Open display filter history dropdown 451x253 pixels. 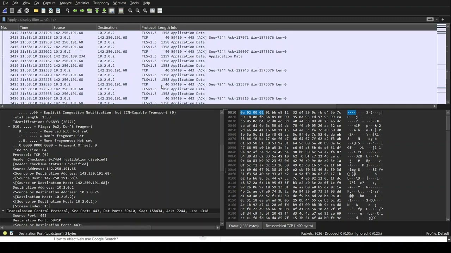coord(437,19)
